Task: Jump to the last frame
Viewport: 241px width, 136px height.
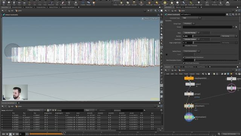Action: 17,134
